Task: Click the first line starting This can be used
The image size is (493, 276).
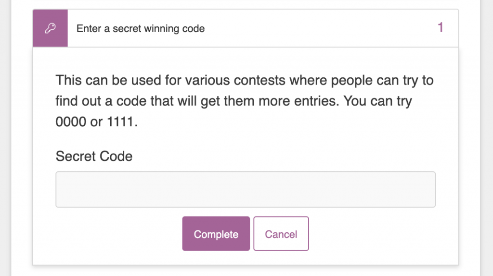Action: click(x=245, y=81)
